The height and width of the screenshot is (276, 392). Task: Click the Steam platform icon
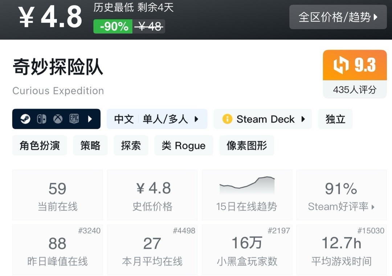pyautogui.click(x=25, y=119)
